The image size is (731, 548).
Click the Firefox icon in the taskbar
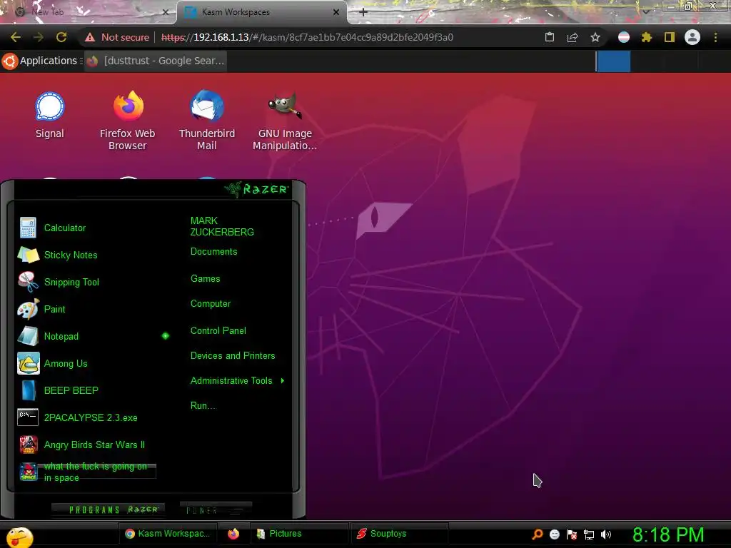(233, 534)
